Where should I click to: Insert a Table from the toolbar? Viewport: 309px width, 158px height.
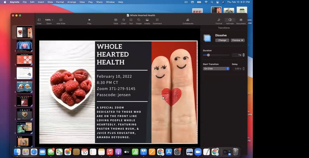(116, 21)
